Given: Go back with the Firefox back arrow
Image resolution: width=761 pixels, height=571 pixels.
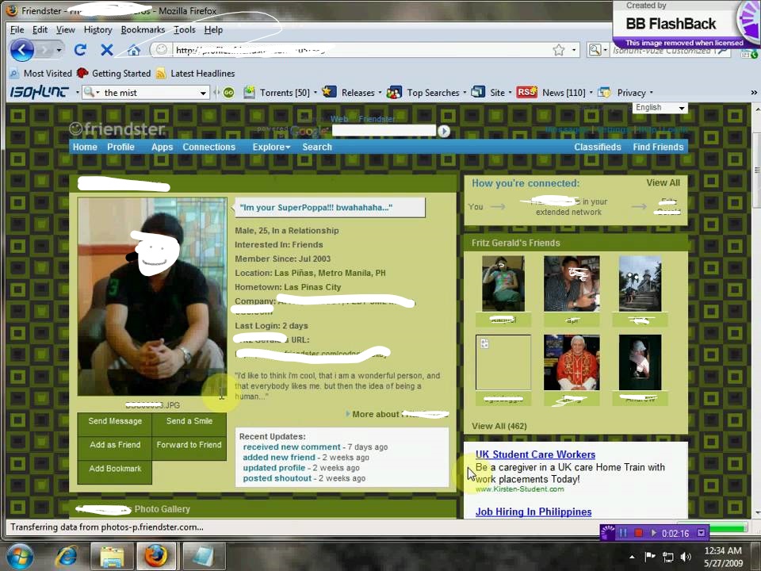Looking at the screenshot, I should pyautogui.click(x=22, y=49).
